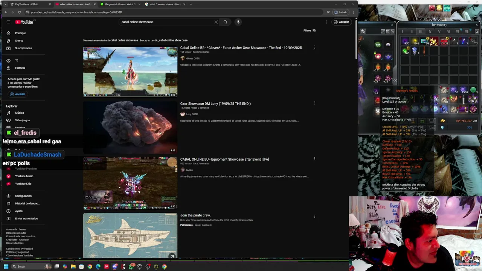Open more options for Force Archer video
482x271 pixels.
pos(314,47)
